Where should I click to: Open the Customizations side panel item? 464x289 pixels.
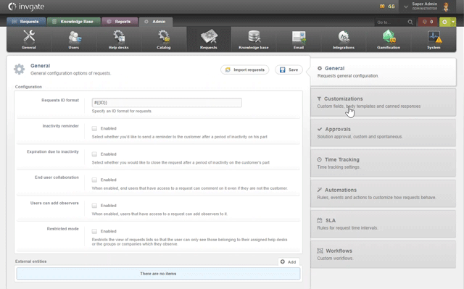384,102
